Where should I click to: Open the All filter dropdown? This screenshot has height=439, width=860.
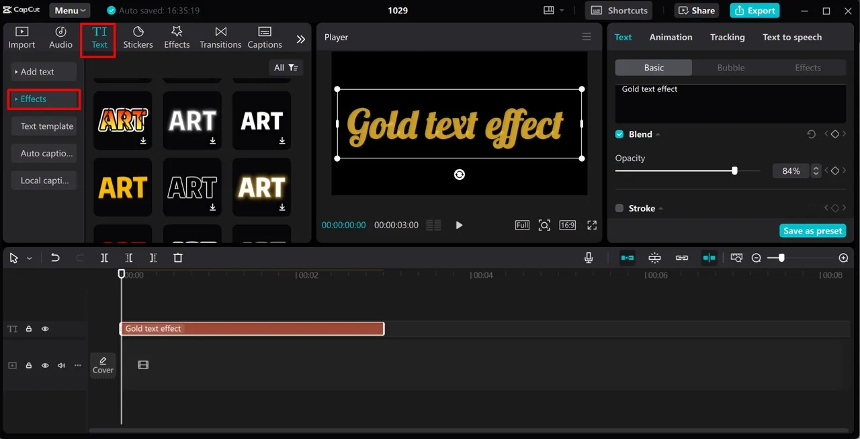[x=286, y=68]
